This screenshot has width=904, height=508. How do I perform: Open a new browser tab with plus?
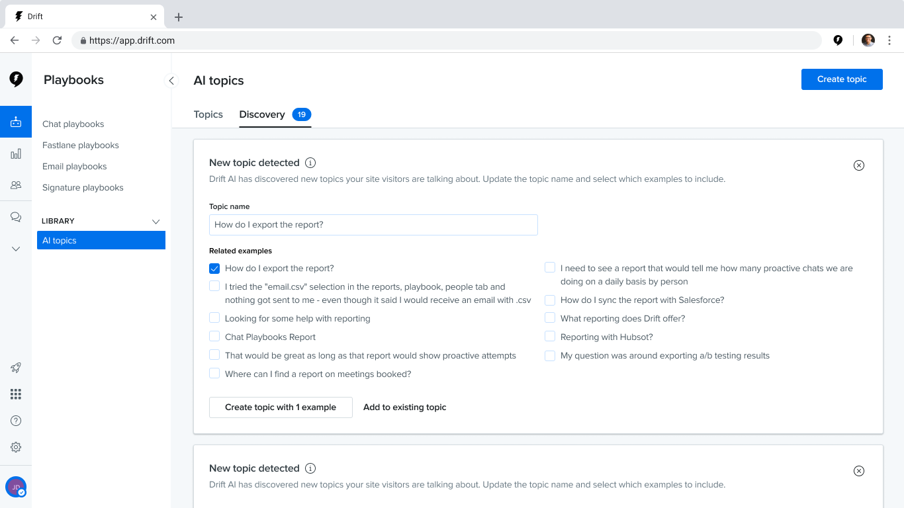[x=178, y=17]
